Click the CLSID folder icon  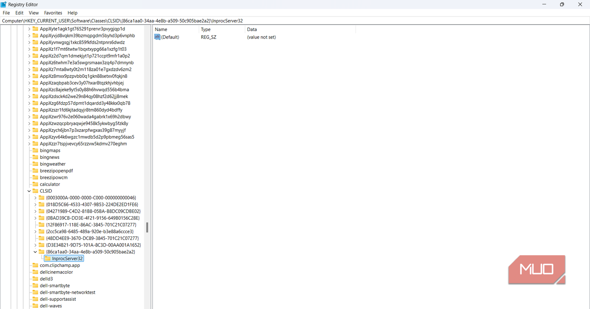pos(35,191)
